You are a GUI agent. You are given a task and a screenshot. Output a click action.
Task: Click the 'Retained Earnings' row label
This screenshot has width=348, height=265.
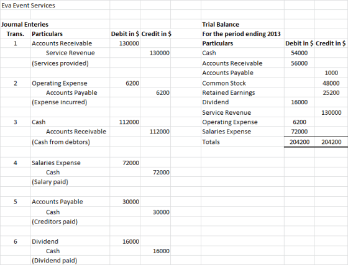(x=229, y=93)
